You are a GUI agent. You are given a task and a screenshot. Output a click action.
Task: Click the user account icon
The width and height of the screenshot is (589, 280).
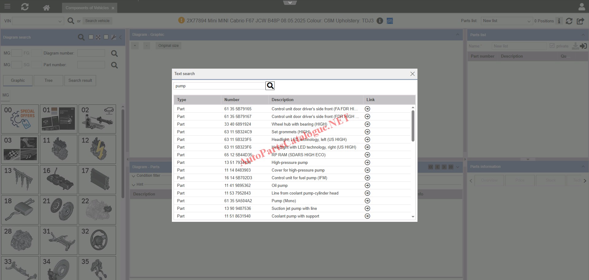click(x=581, y=7)
